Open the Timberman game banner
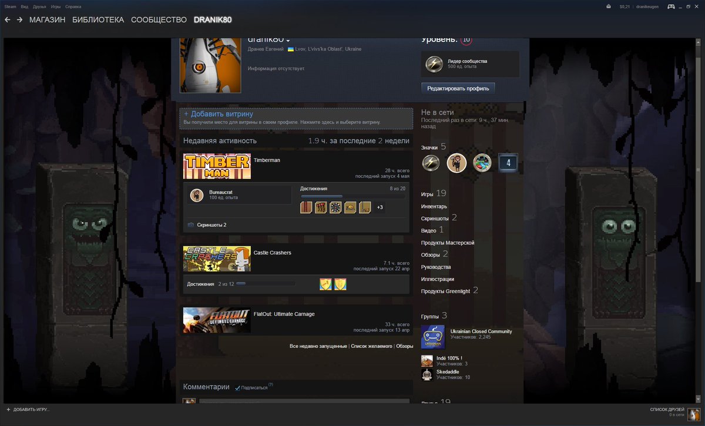The width and height of the screenshot is (705, 426). (x=217, y=166)
